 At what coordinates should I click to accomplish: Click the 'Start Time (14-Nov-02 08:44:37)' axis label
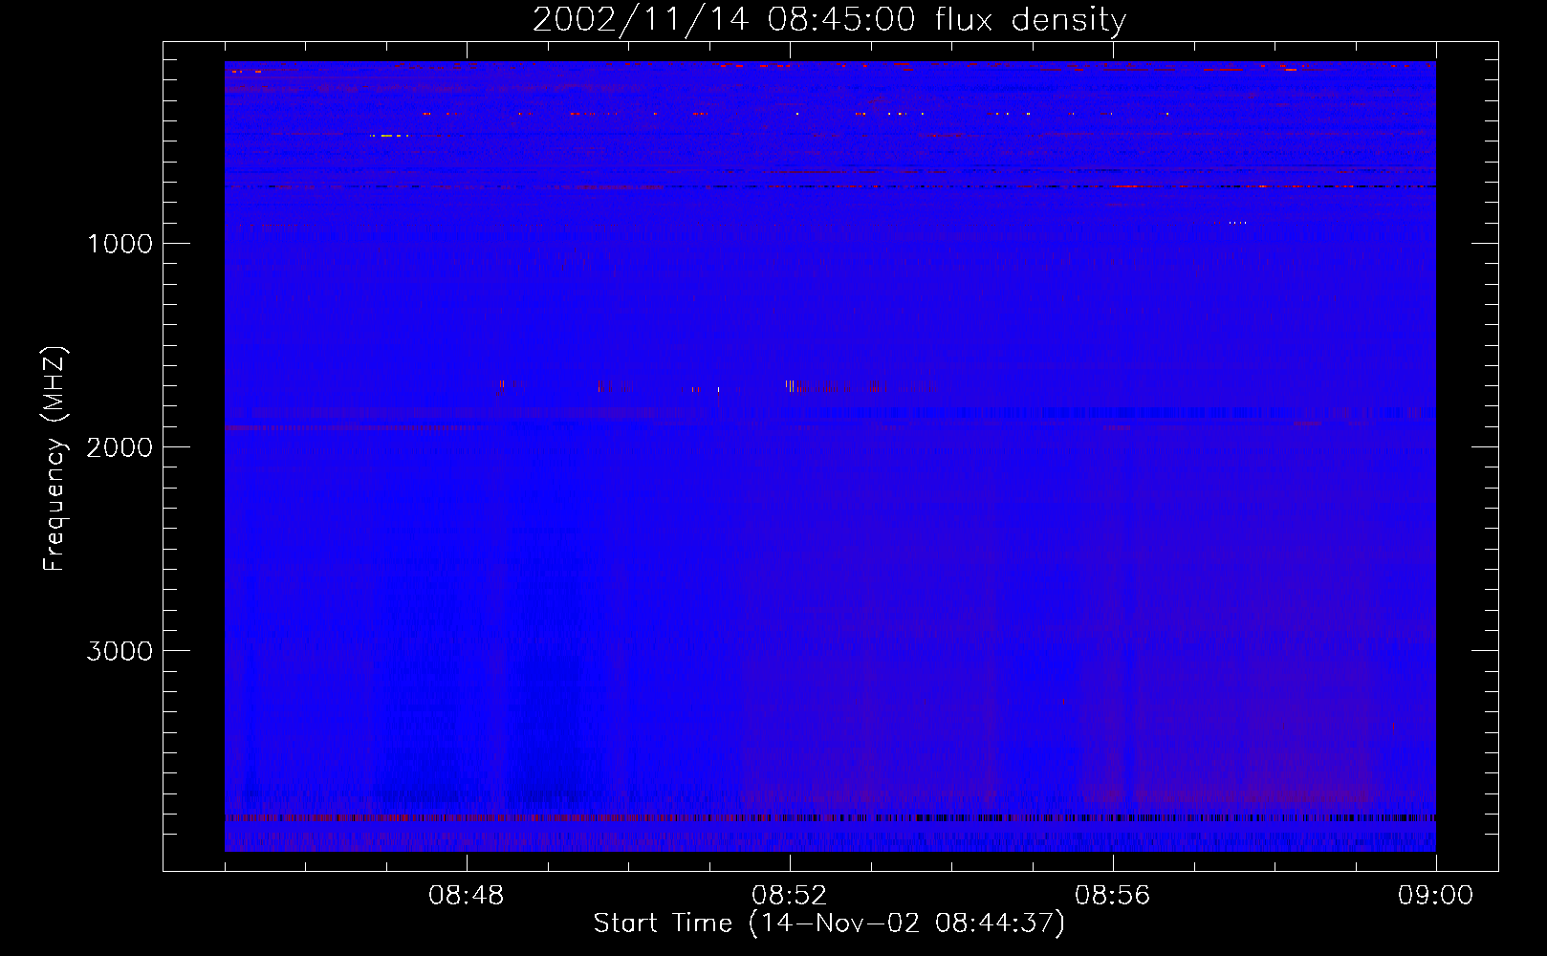829,923
